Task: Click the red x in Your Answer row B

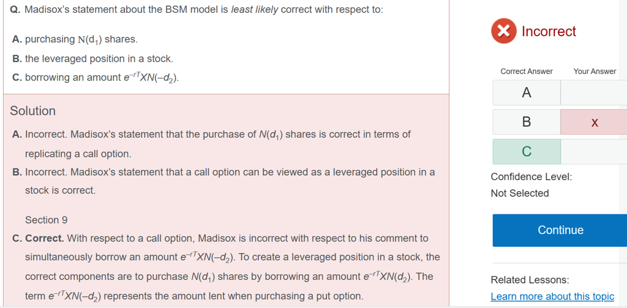Action: pyautogui.click(x=594, y=122)
